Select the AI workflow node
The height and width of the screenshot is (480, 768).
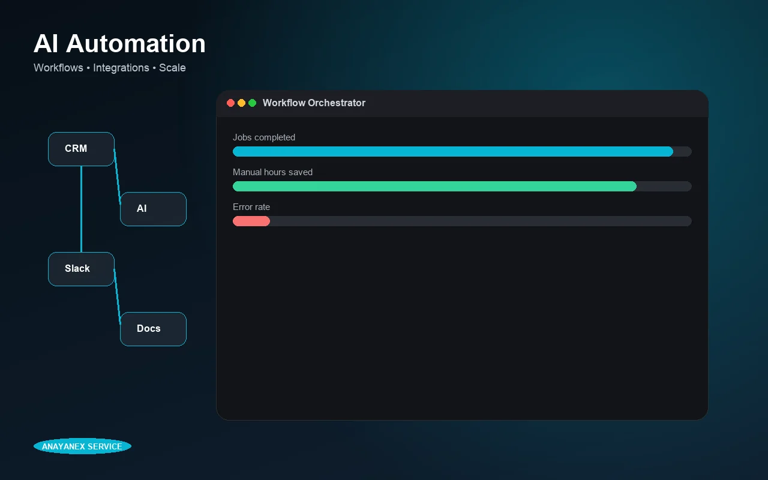click(153, 209)
